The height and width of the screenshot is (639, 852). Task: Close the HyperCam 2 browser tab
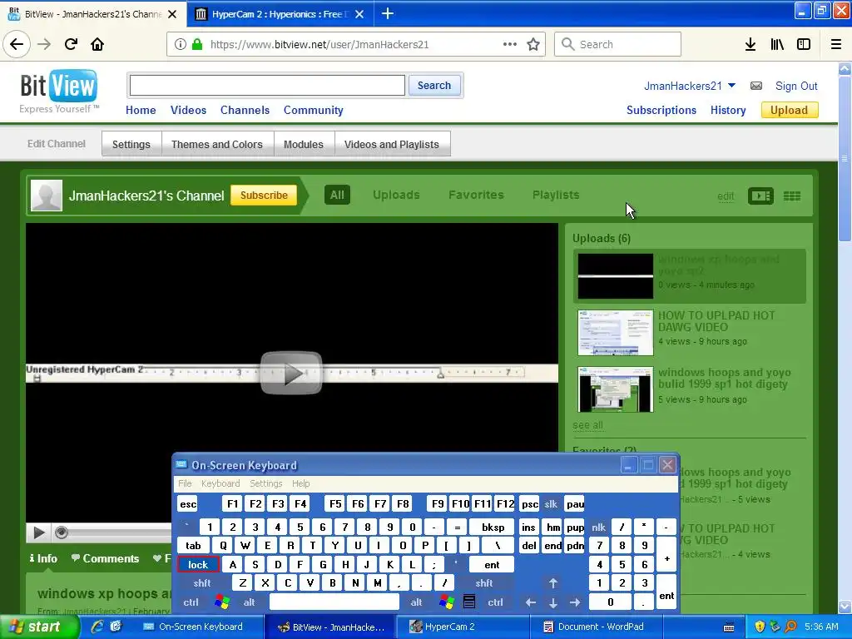click(x=359, y=14)
